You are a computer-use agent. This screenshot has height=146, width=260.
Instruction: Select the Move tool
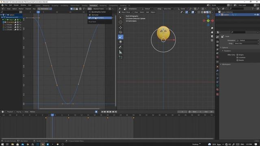pos(121,28)
